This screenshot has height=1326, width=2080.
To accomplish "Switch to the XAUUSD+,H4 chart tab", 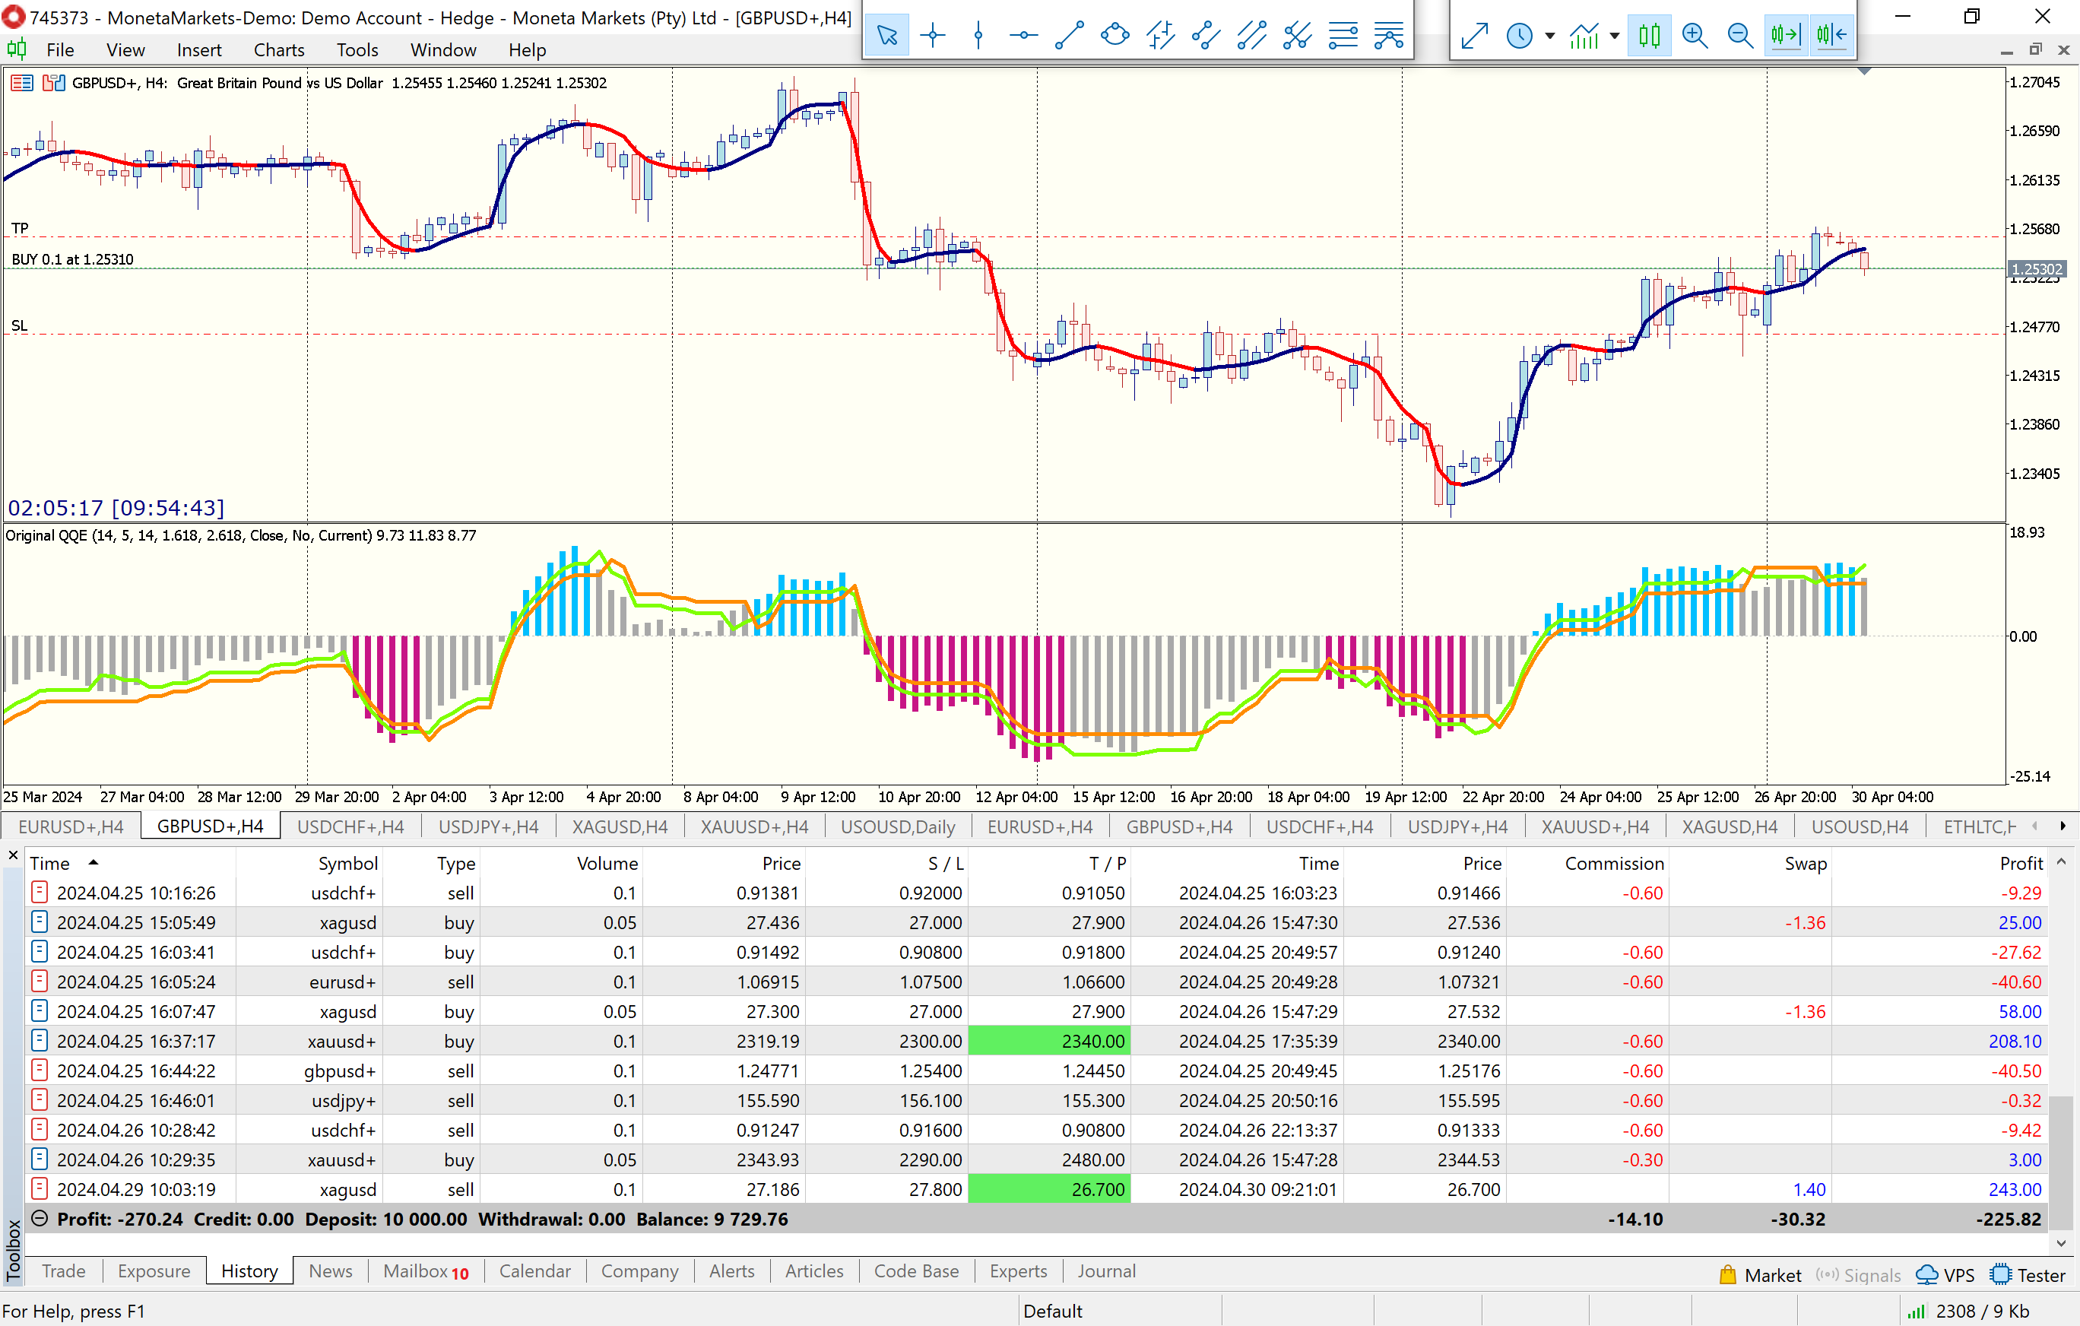I will (x=754, y=826).
